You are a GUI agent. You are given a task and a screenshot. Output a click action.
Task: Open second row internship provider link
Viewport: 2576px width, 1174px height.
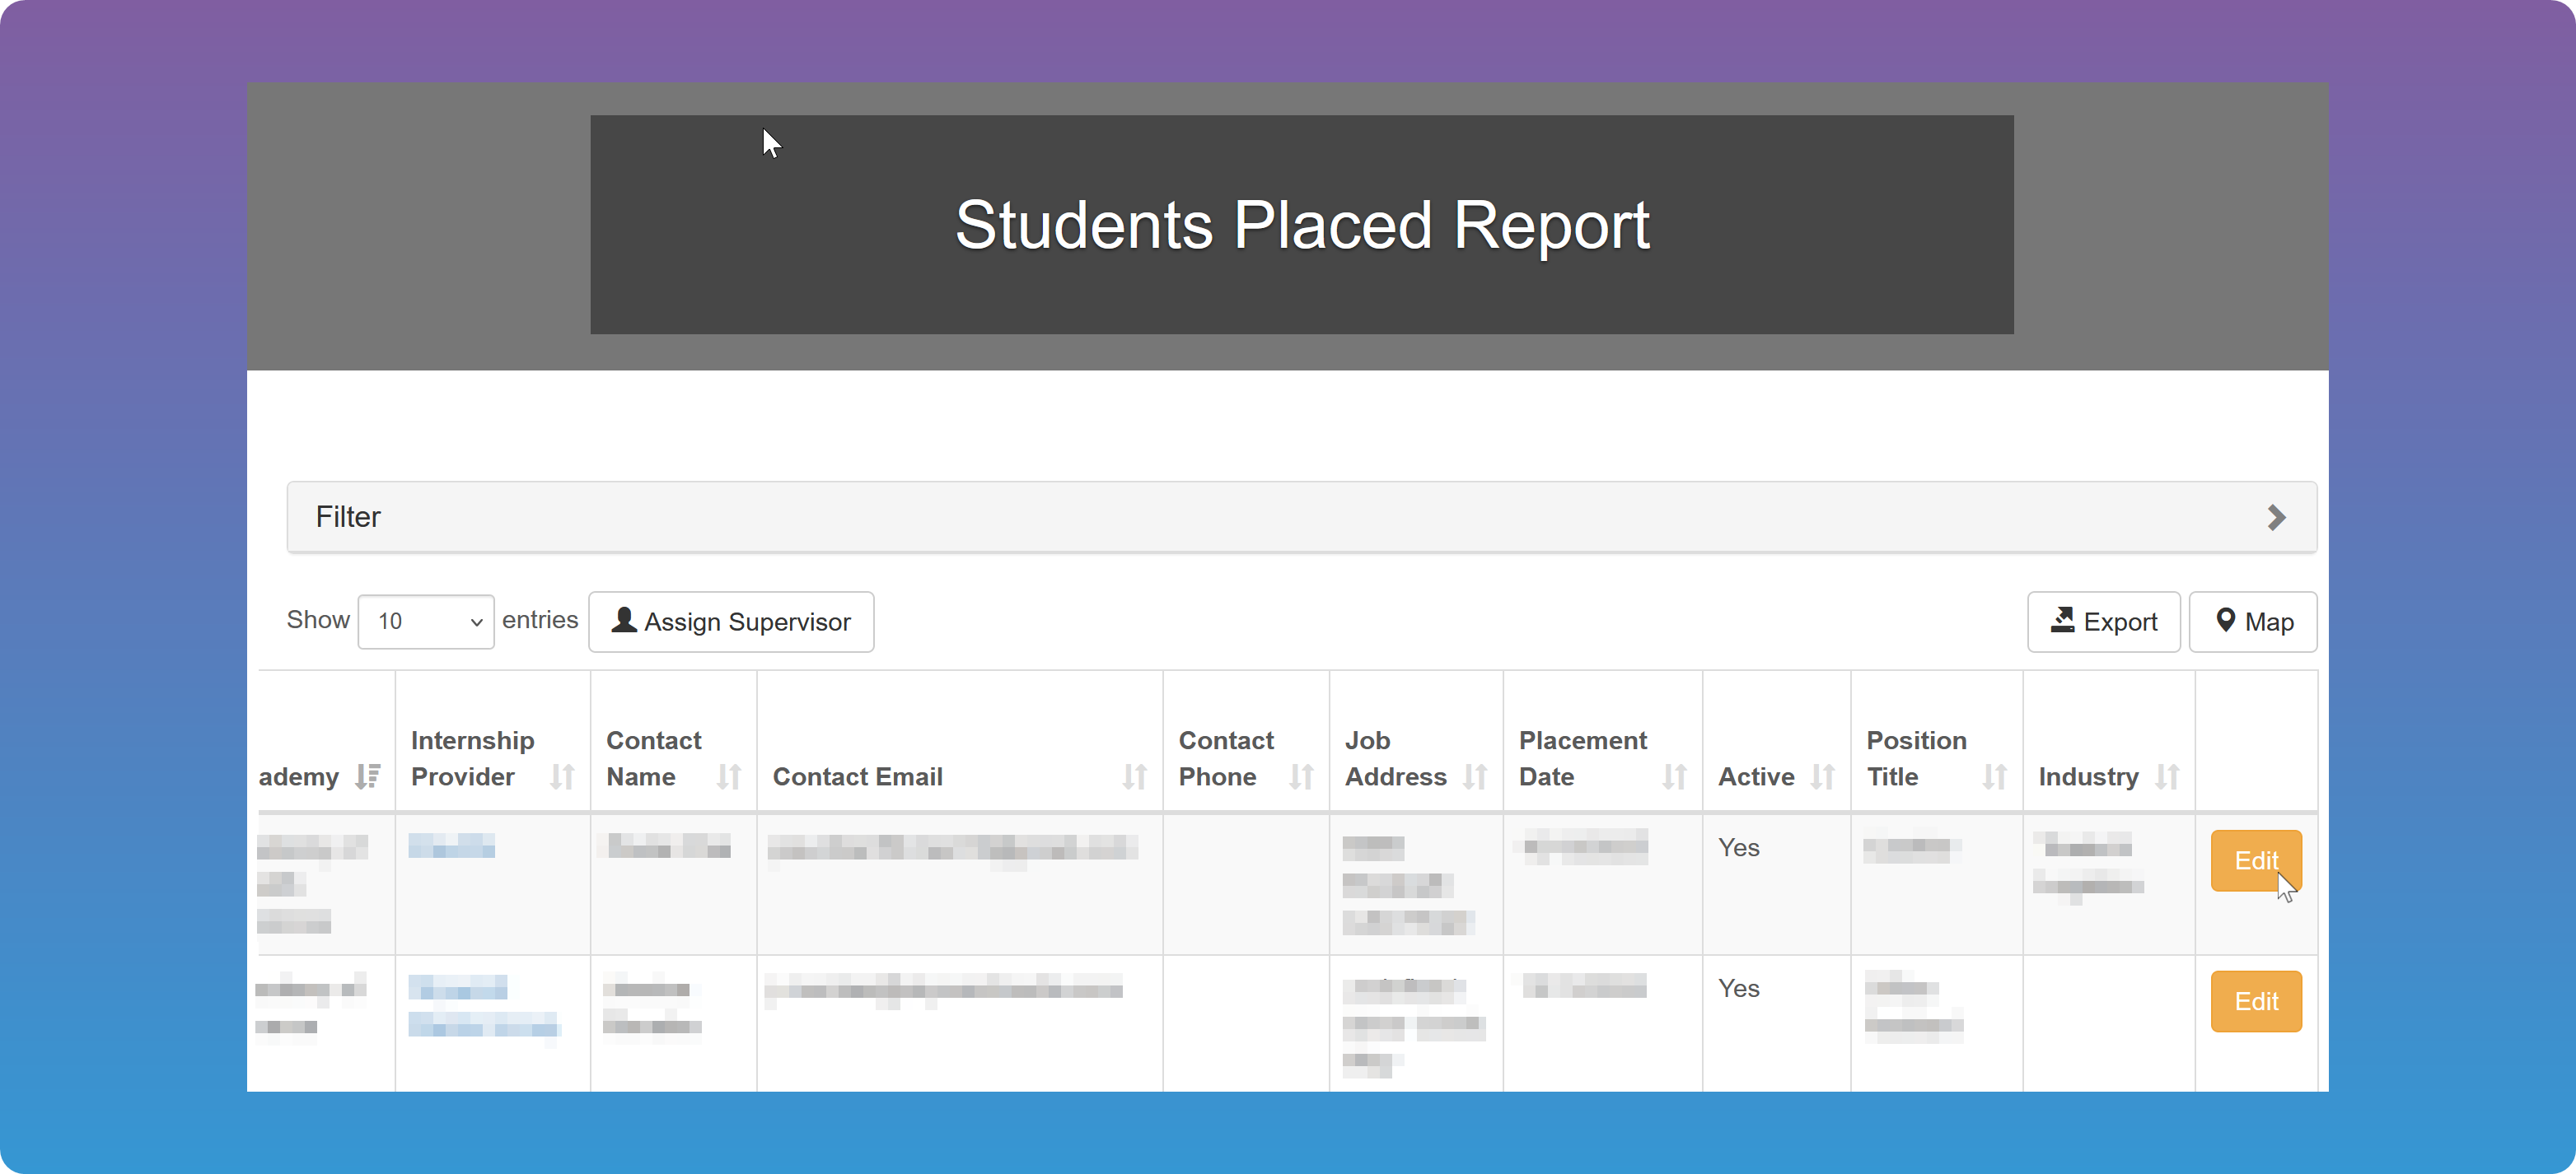[484, 1006]
